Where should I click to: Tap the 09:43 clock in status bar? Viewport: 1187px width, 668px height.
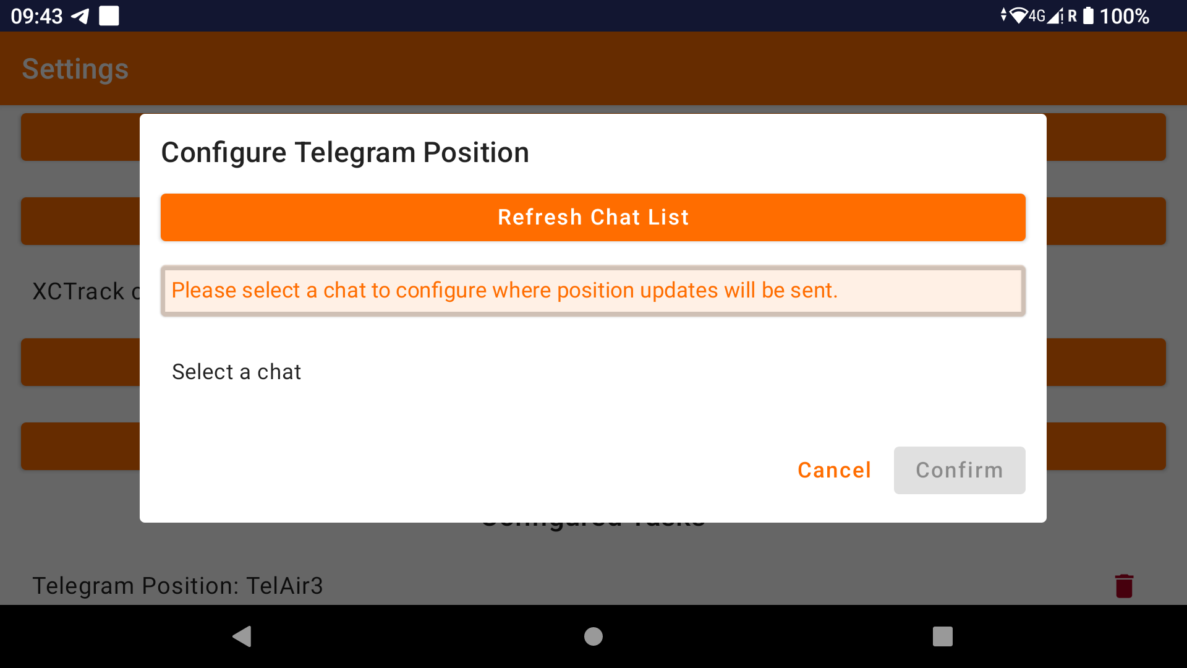click(x=36, y=16)
